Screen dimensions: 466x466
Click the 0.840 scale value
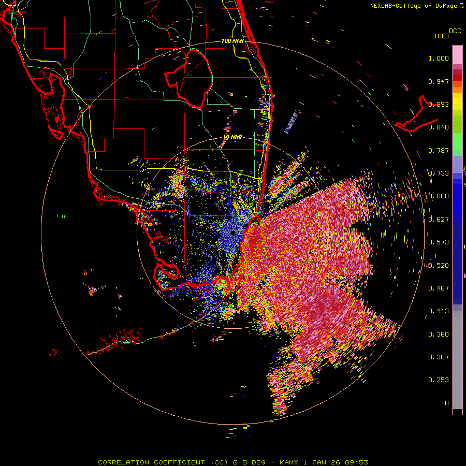click(x=439, y=127)
